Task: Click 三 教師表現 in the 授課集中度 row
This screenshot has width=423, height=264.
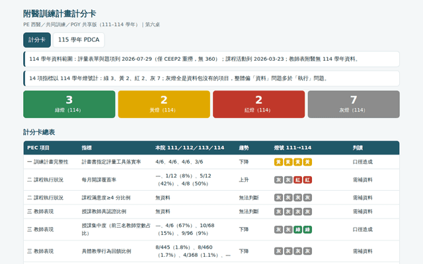Action: pos(40,230)
